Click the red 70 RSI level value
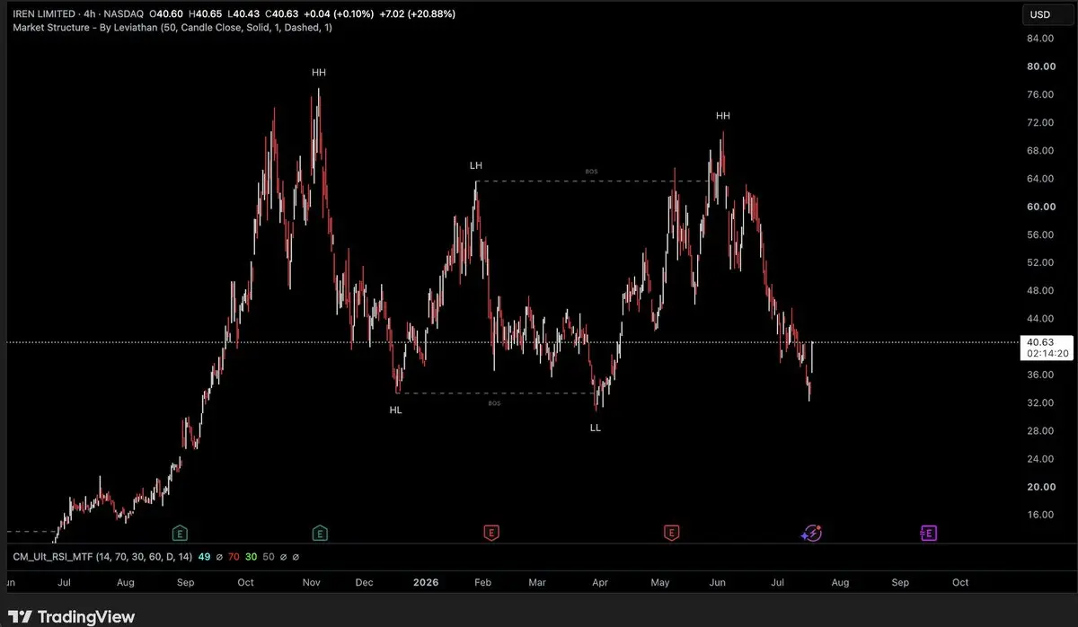This screenshot has width=1078, height=627. pos(234,557)
